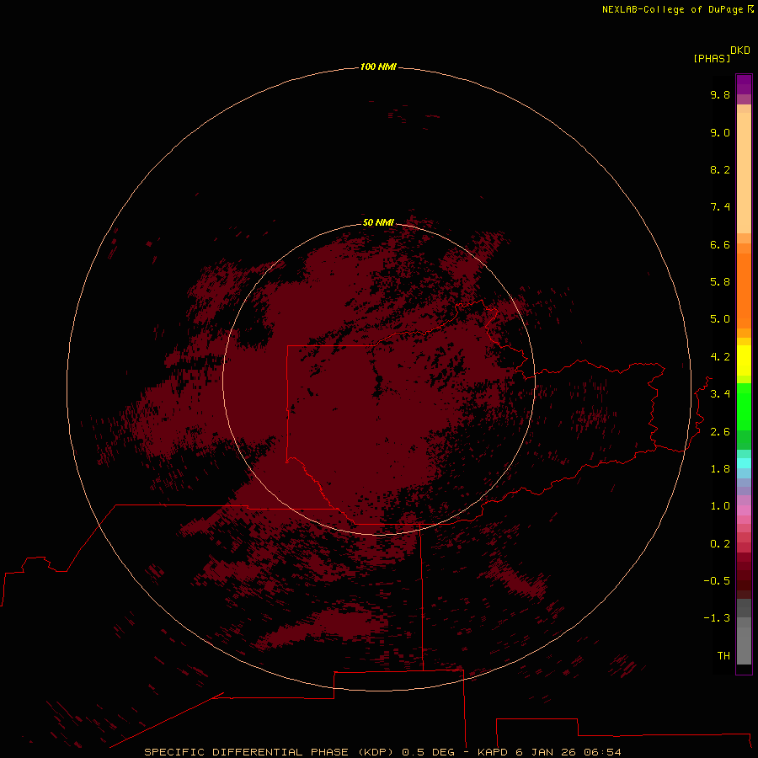
Task: Click the [PHAS] legend heading
Action: coord(712,58)
